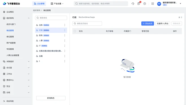This screenshot has width=186, height=105.
Task: Focus the top global search box
Action: 101,4
